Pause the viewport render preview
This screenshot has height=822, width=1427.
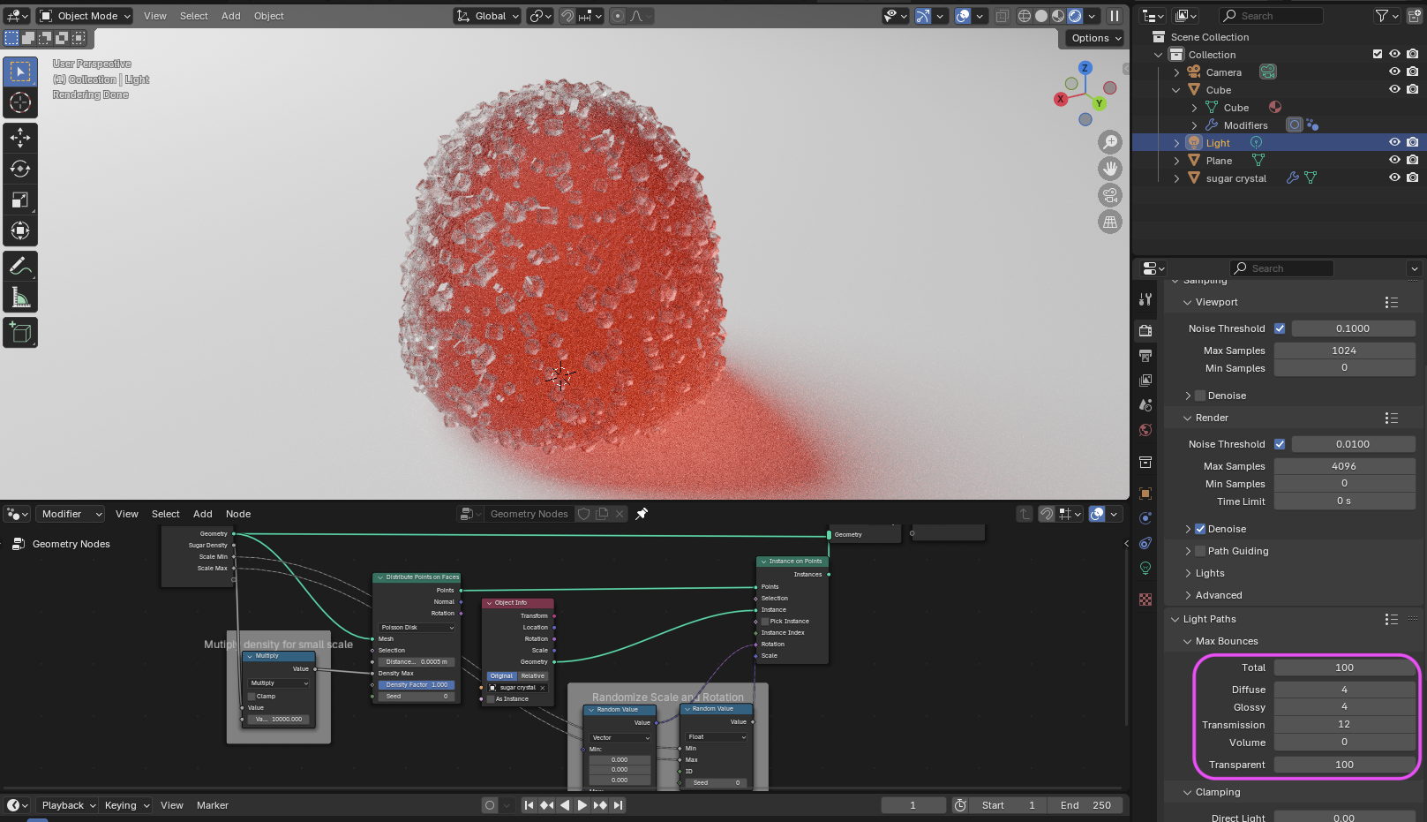point(1115,16)
